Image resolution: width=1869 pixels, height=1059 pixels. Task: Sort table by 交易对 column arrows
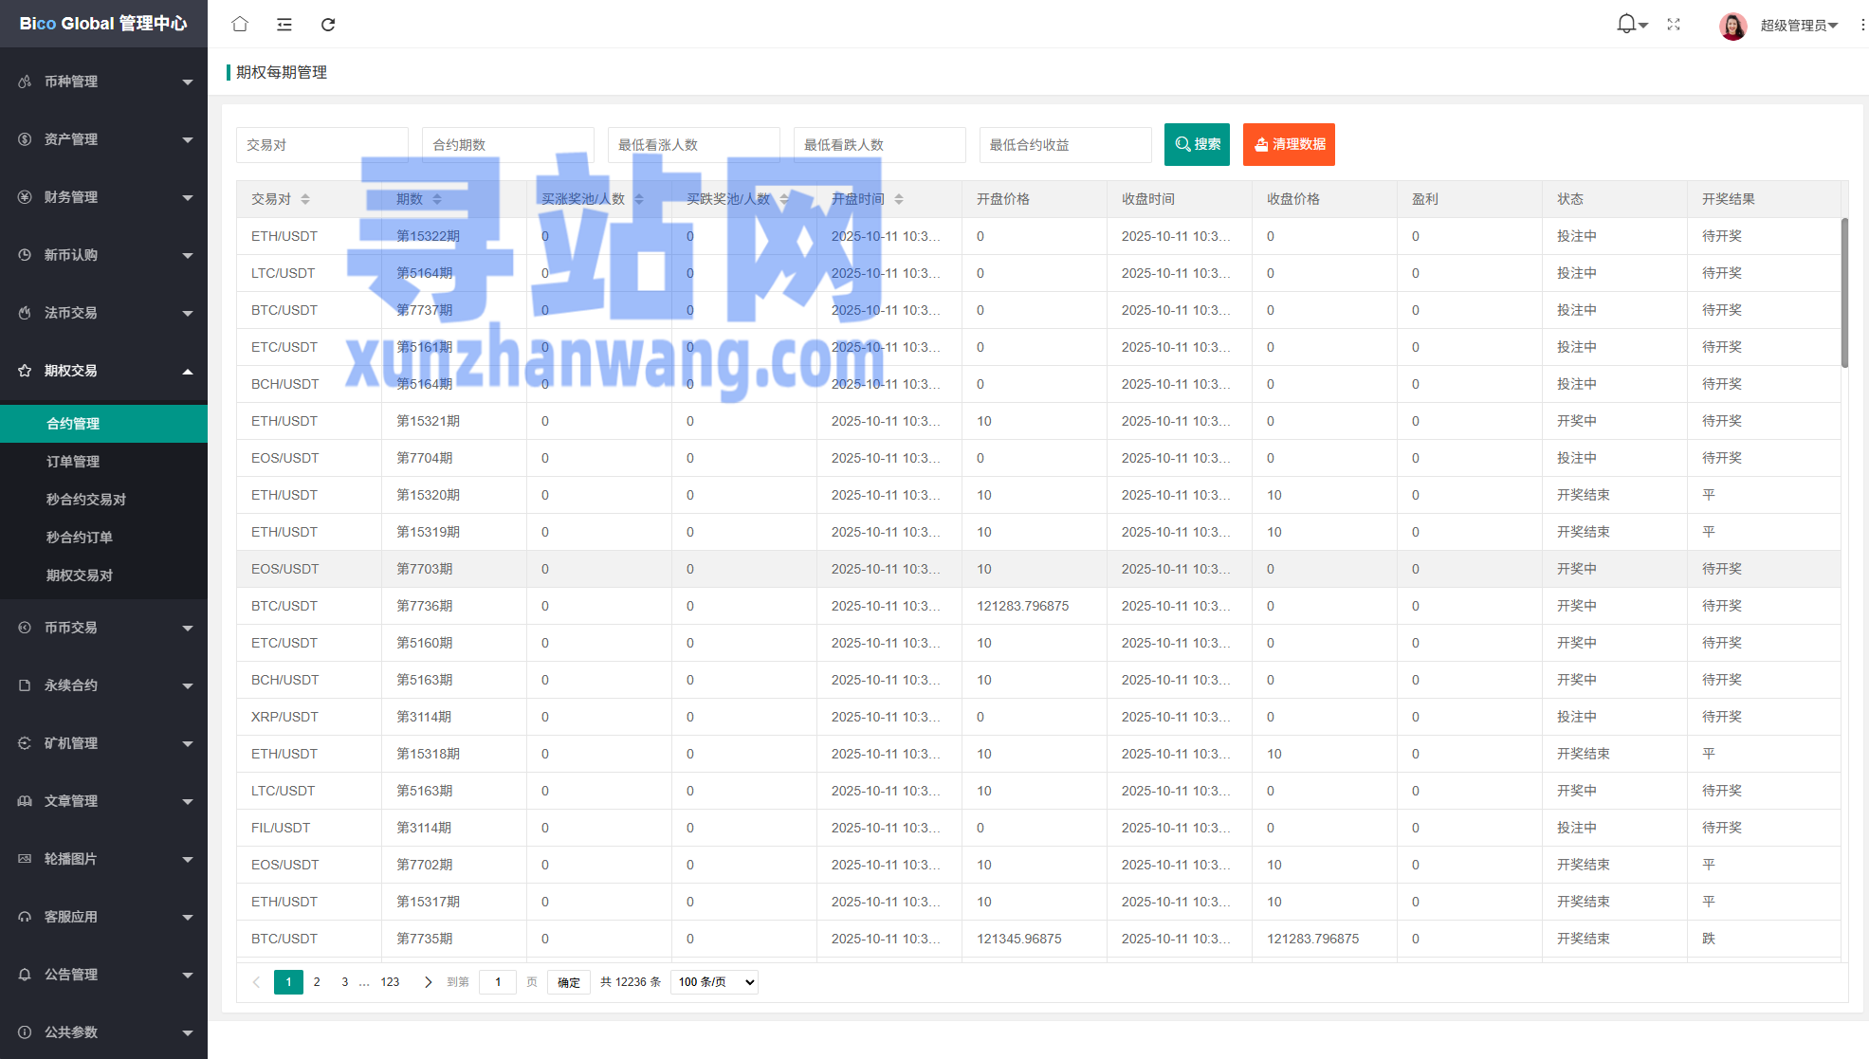[x=305, y=199]
